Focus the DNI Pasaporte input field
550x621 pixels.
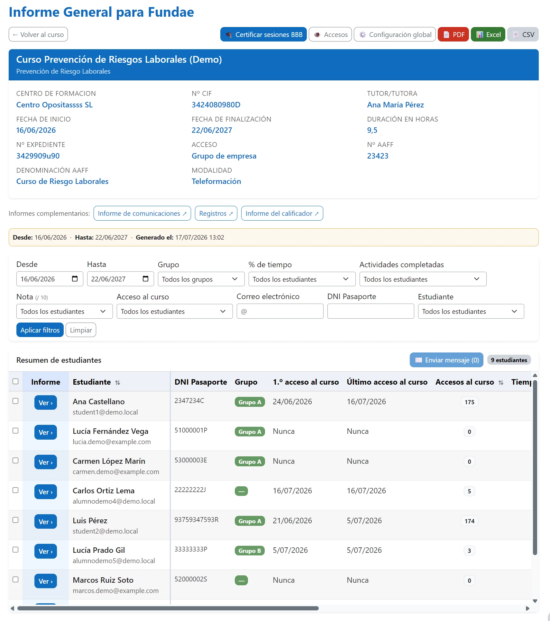pyautogui.click(x=371, y=311)
